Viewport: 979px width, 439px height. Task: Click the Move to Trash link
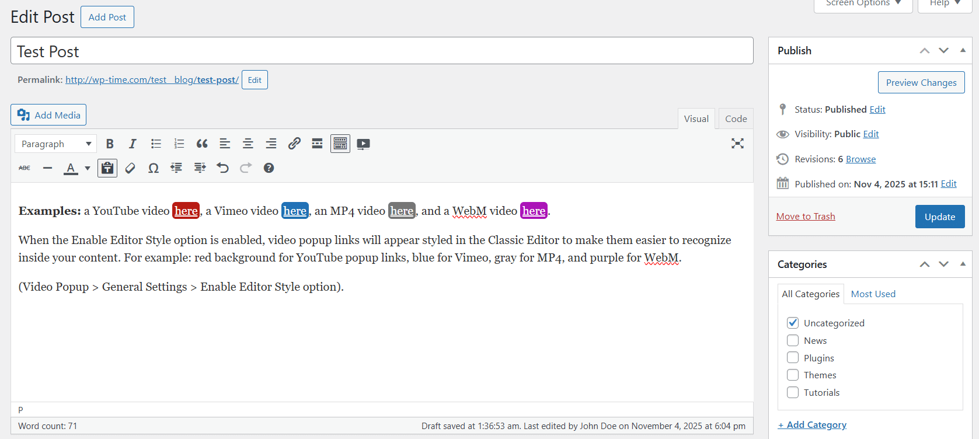(x=806, y=217)
